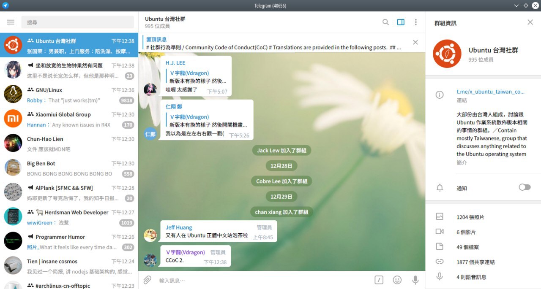Click the Xiaomi orange logo avatar

tap(13, 119)
